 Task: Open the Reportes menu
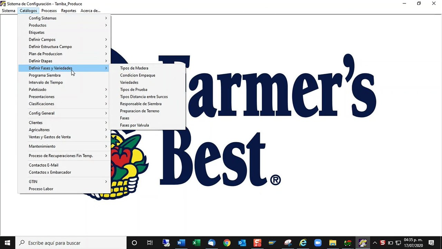[68, 11]
